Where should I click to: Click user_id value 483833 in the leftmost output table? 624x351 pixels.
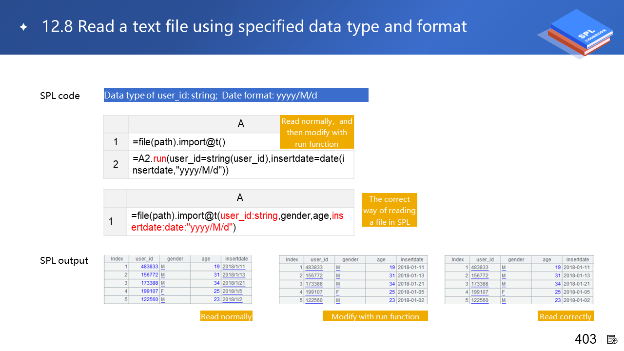[149, 267]
